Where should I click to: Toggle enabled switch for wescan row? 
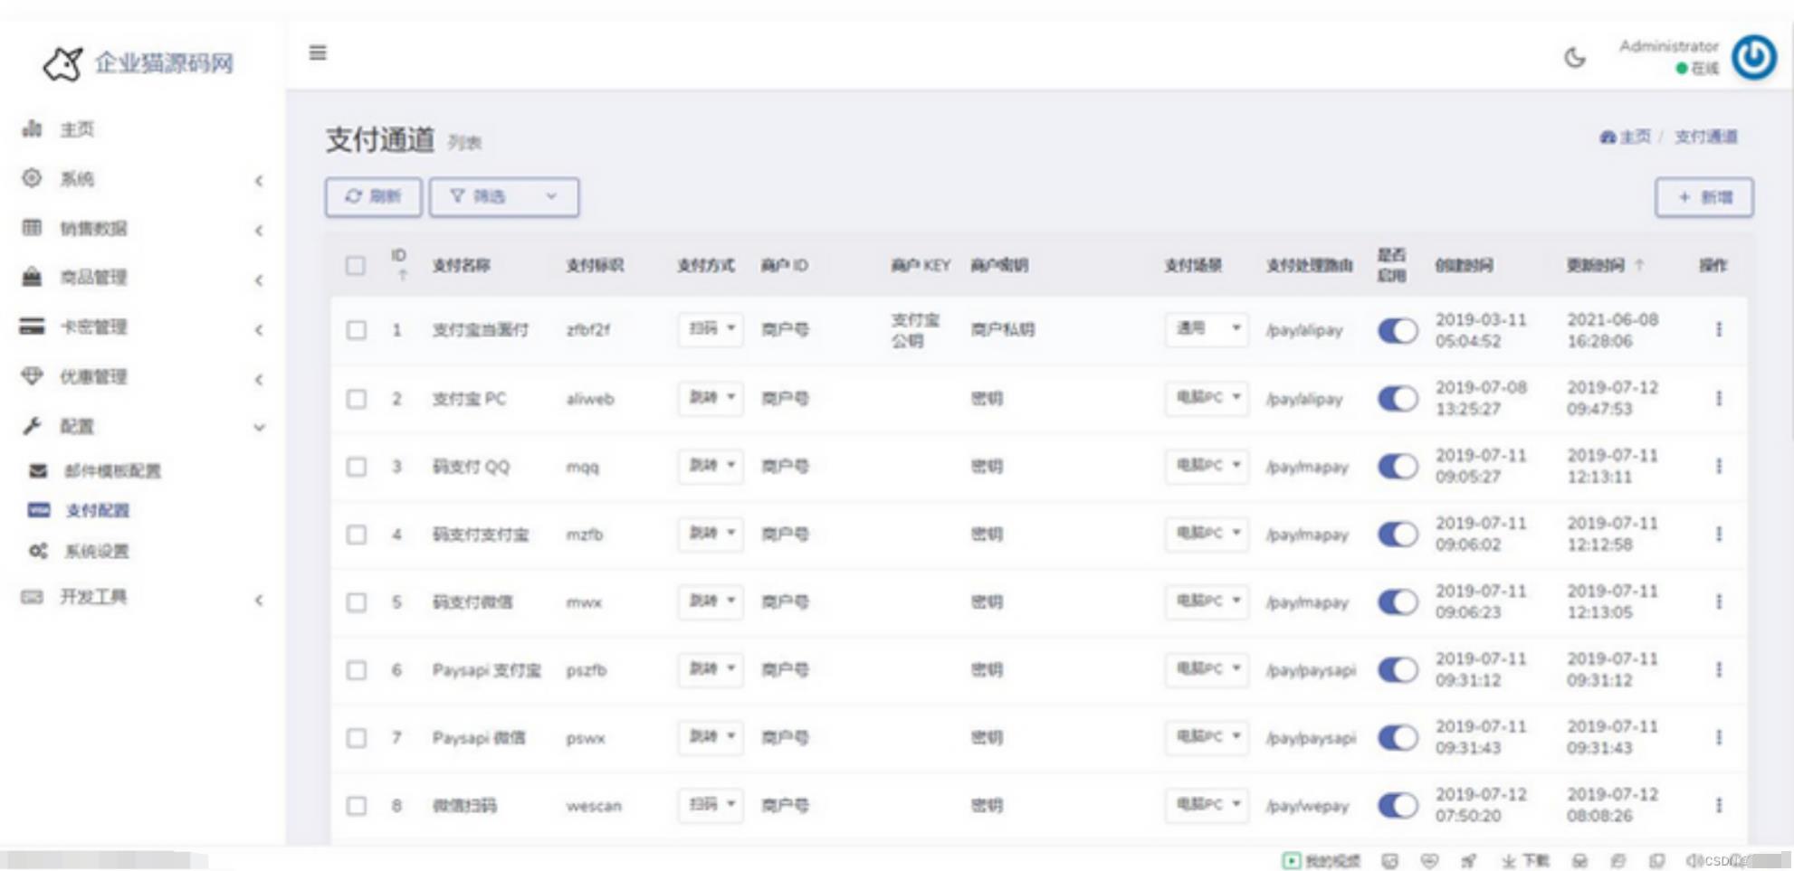(x=1398, y=805)
